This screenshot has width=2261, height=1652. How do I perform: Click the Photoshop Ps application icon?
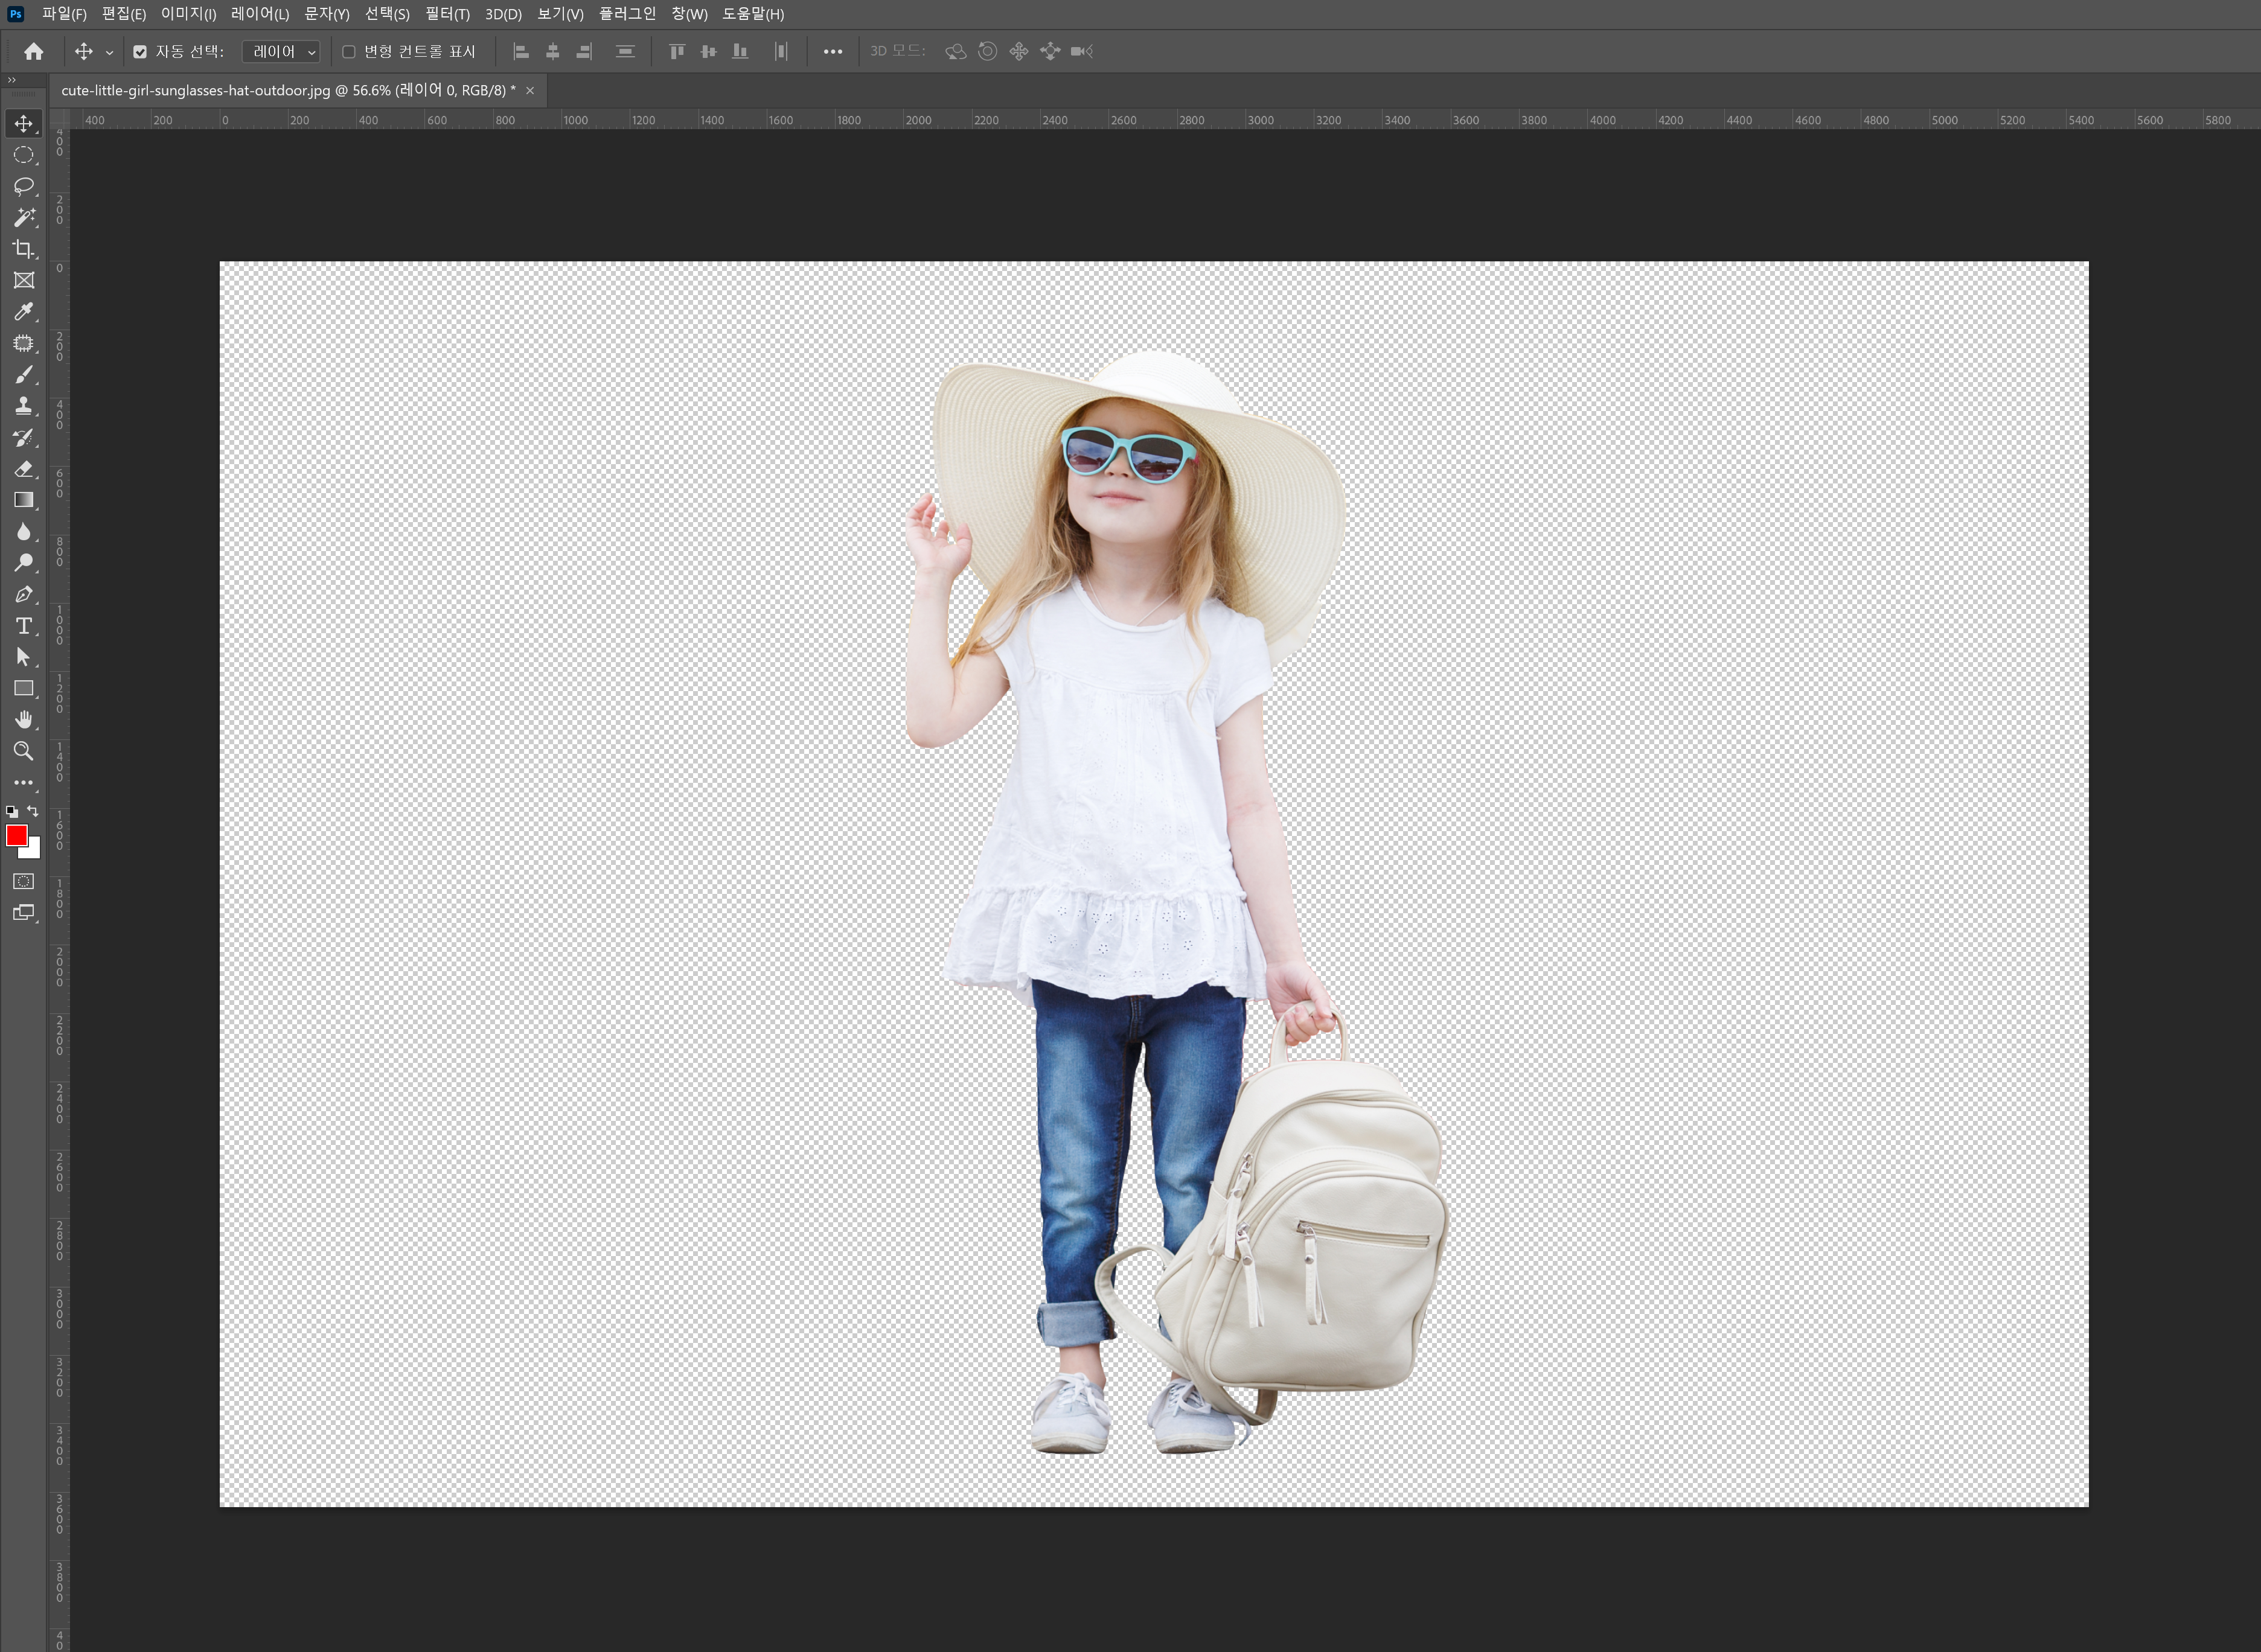coord(15,14)
